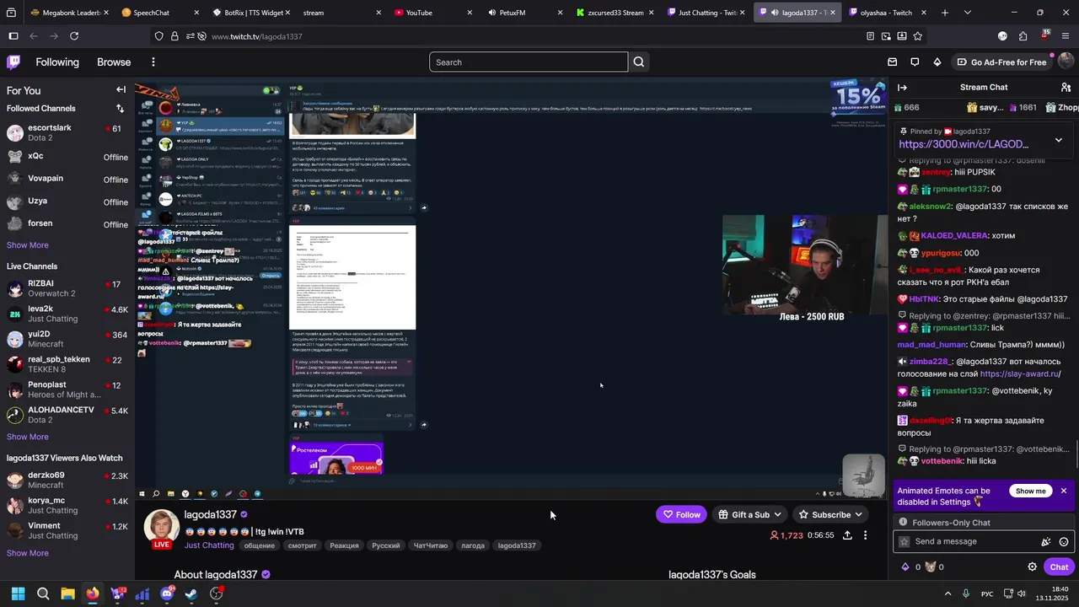1079x607 pixels.
Task: Open the Twitch inbox notifications icon
Action: coord(893,62)
